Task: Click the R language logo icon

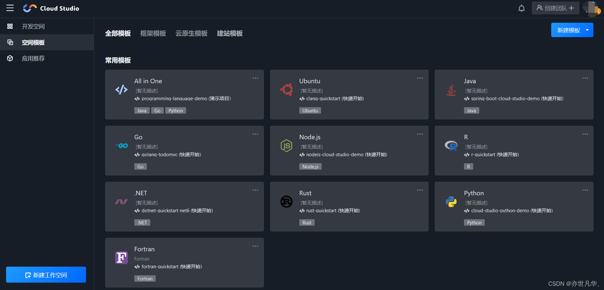Action: tap(451, 146)
